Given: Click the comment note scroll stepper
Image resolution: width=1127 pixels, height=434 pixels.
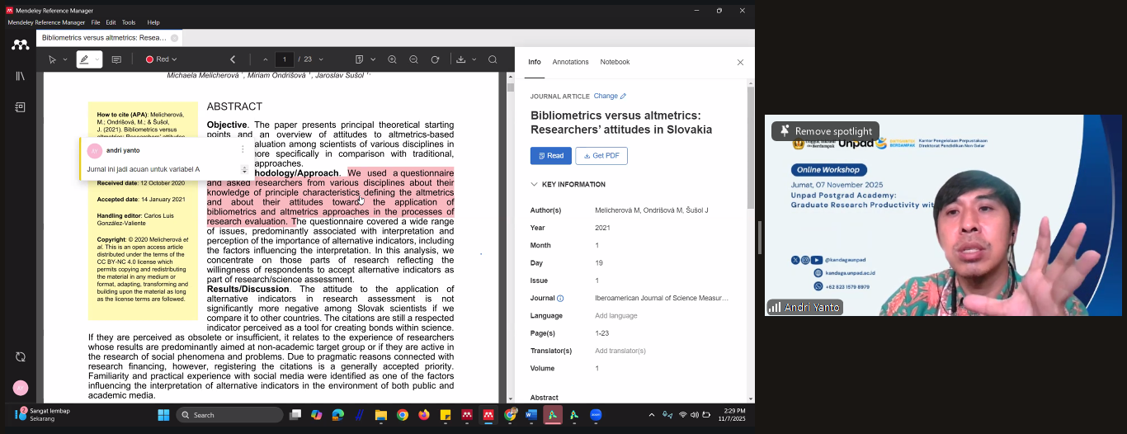Looking at the screenshot, I should coord(244,169).
